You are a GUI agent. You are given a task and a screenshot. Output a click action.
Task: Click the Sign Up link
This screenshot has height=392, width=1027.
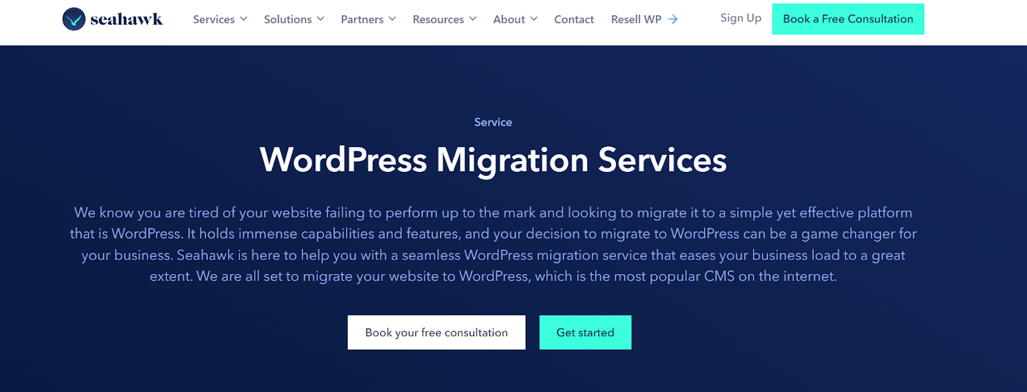[741, 18]
